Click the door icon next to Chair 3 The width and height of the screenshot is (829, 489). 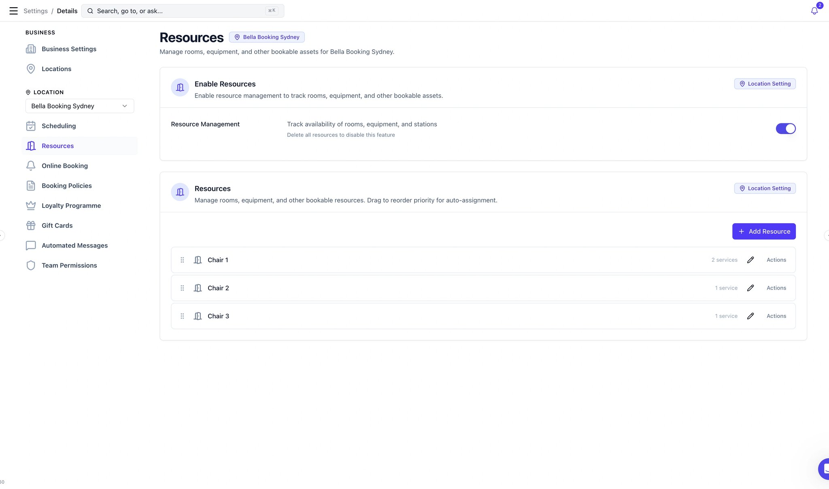[198, 316]
